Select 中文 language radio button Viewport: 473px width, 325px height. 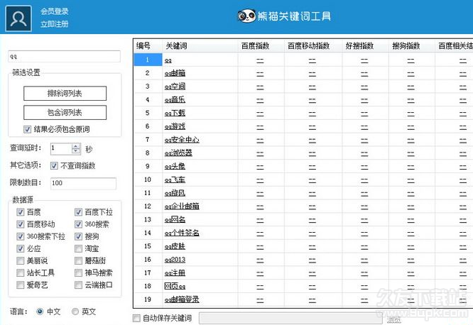click(x=40, y=312)
